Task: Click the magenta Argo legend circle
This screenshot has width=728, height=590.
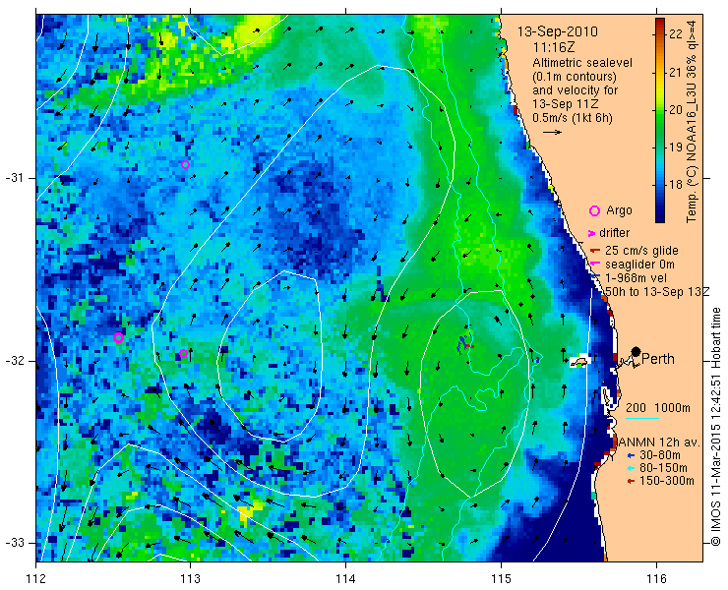Action: pos(594,210)
